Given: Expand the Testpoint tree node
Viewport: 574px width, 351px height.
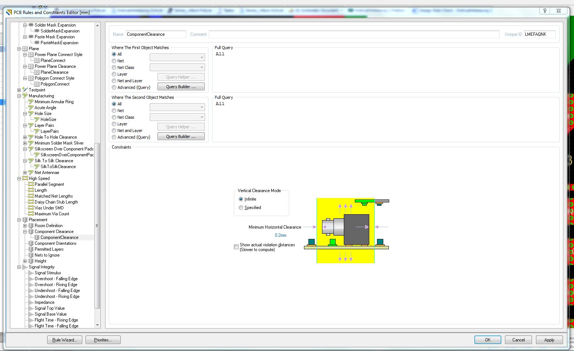Looking at the screenshot, I should 19,90.
